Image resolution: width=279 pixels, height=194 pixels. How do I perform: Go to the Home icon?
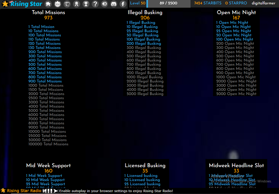[48, 4]
